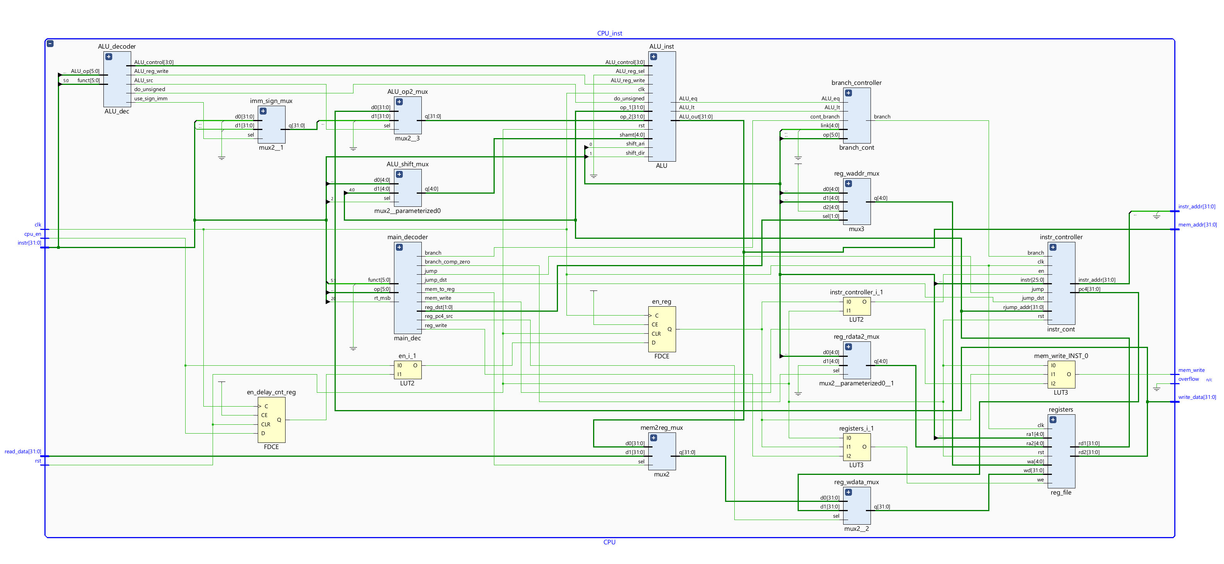Collapse the CPU_inst hierarchy block

[x=50, y=44]
